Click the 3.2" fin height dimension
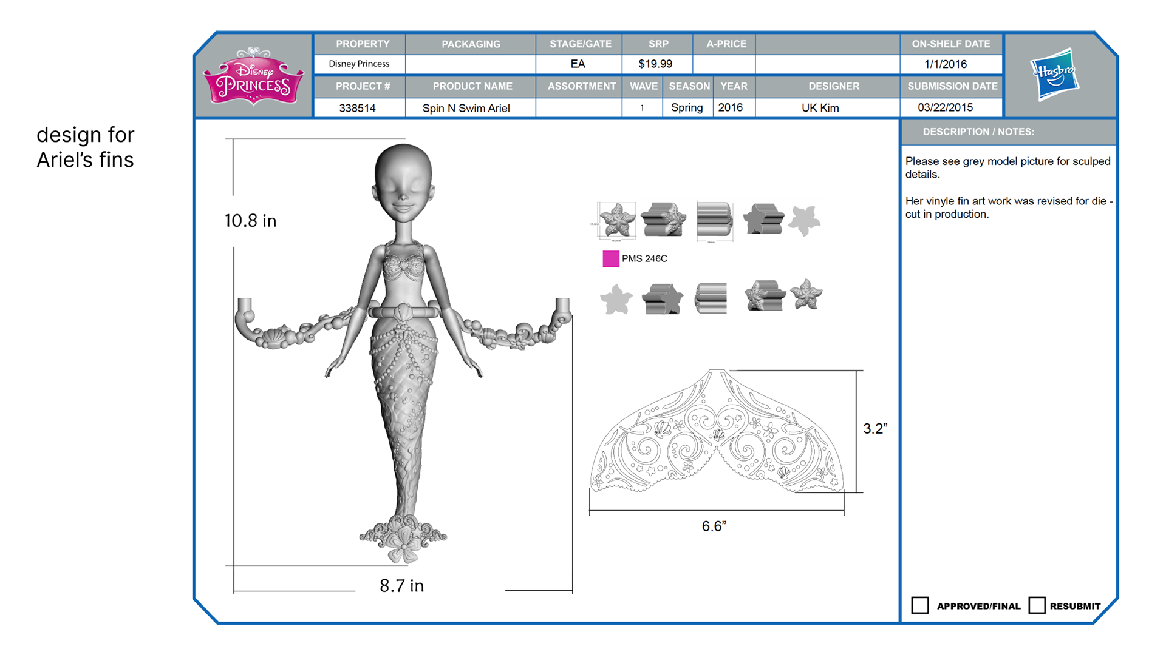The image size is (1166, 652). [x=875, y=429]
